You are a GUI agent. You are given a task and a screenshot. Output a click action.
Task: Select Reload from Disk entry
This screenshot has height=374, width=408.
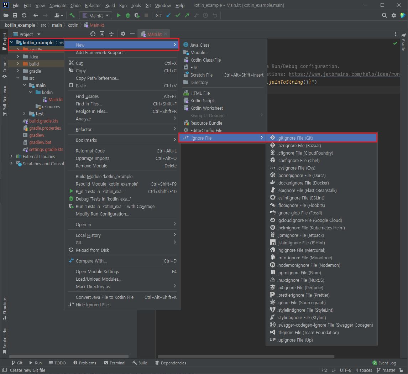[122, 250]
